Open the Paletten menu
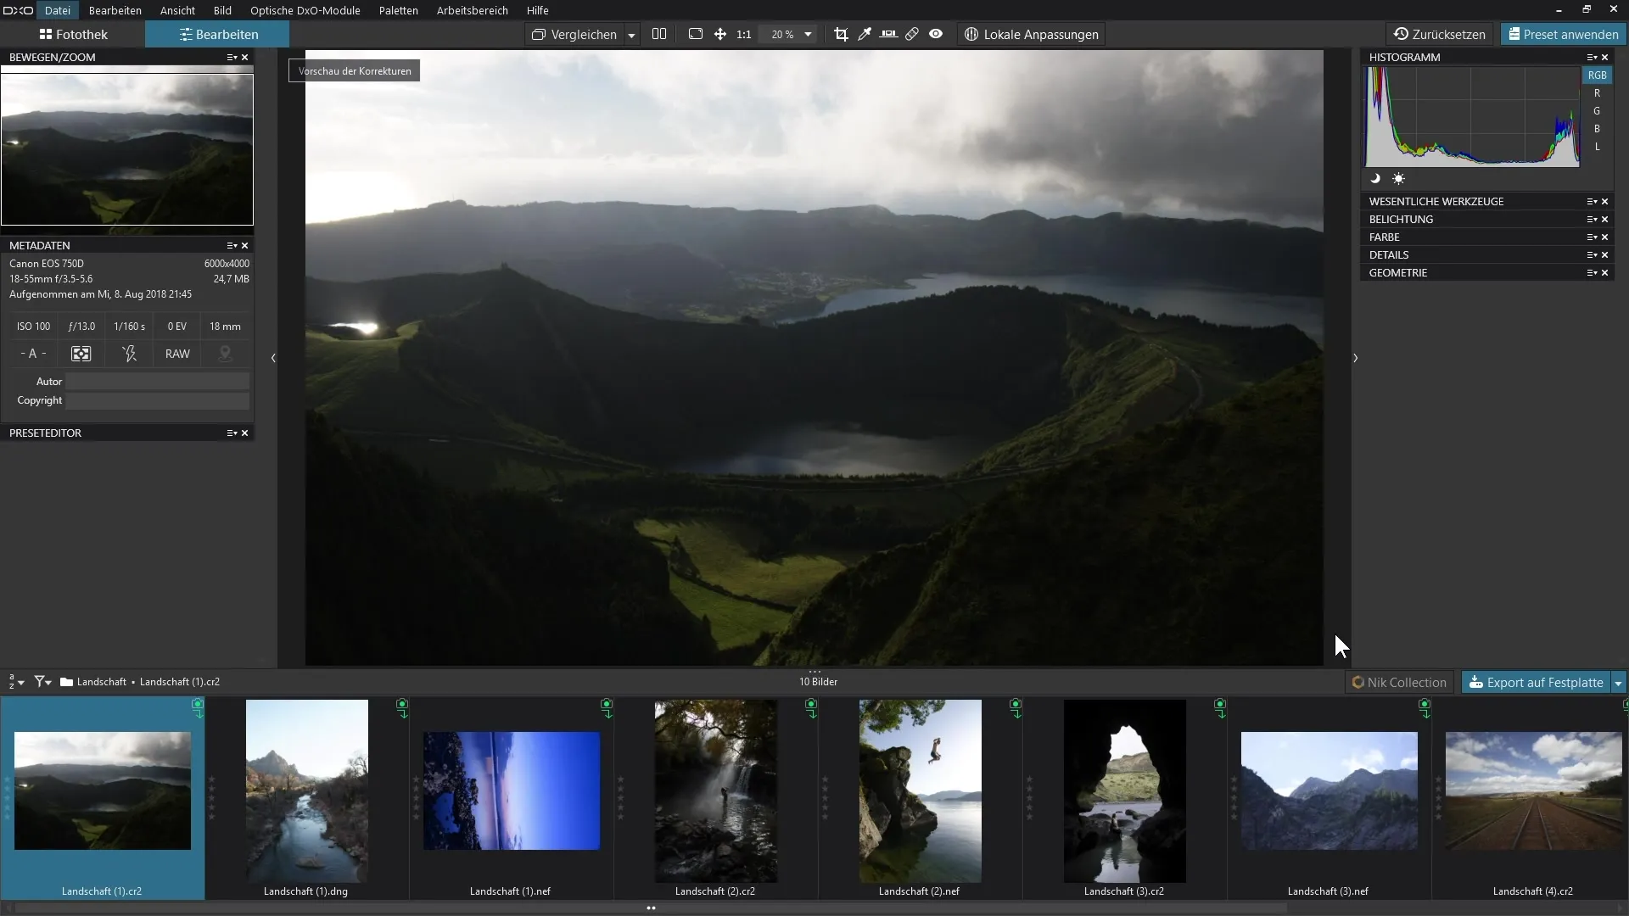The width and height of the screenshot is (1629, 916). point(399,10)
